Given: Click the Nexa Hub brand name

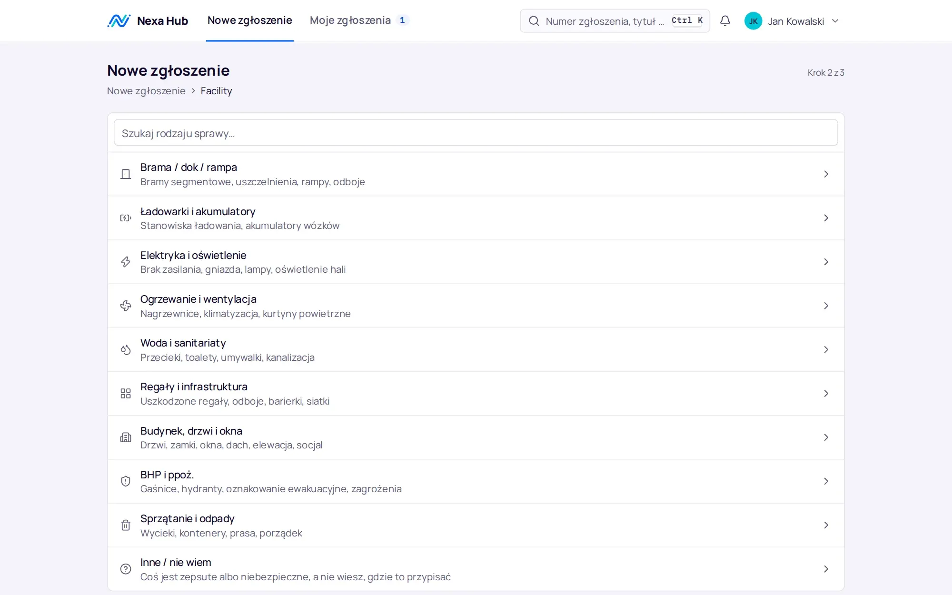Looking at the screenshot, I should (162, 21).
